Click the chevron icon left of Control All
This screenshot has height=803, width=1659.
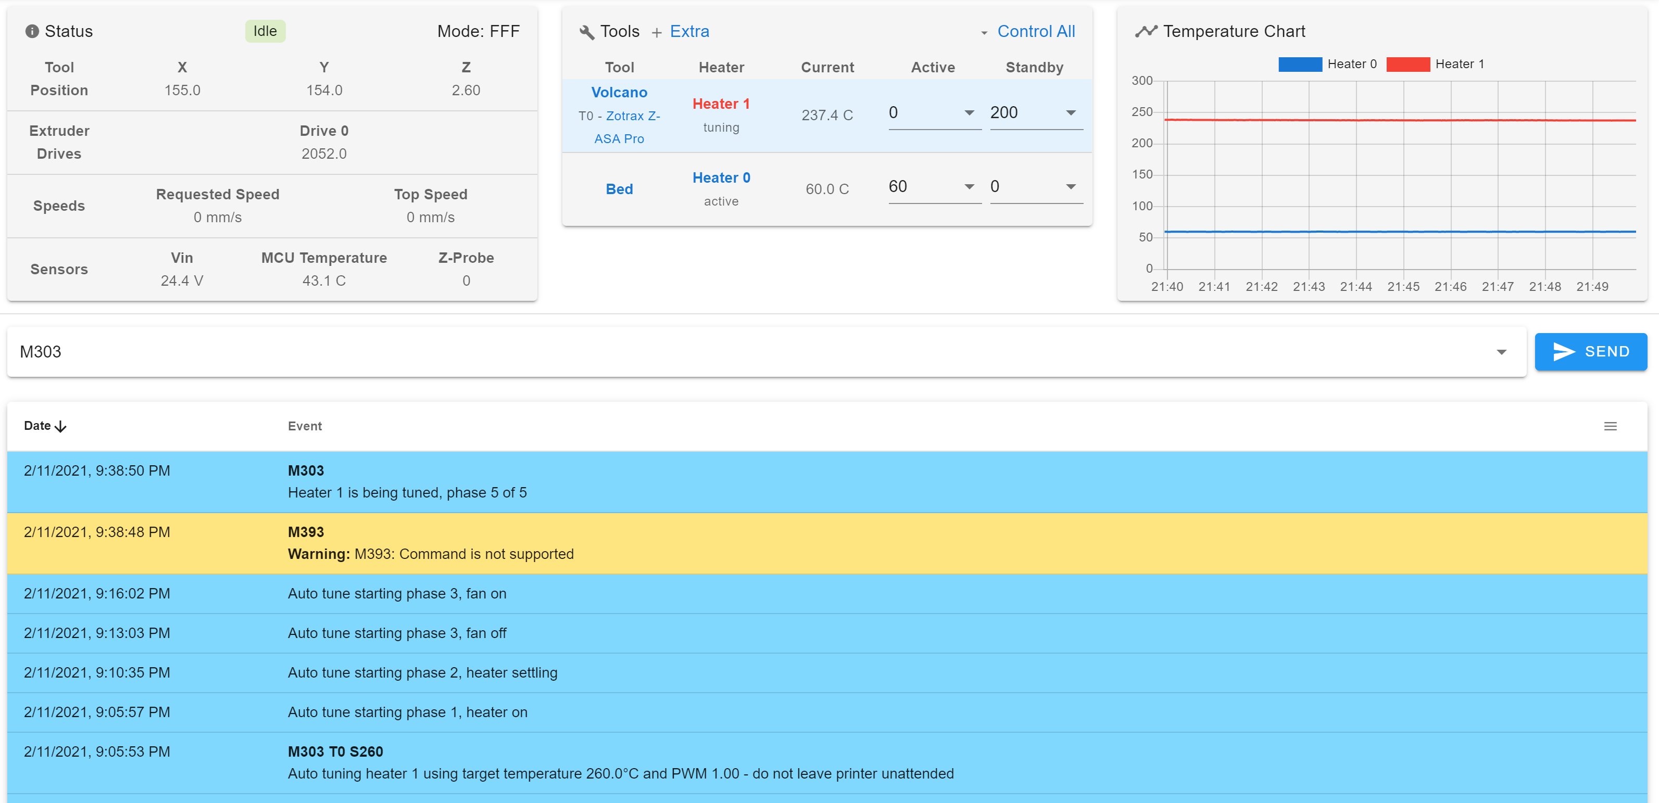tap(984, 32)
